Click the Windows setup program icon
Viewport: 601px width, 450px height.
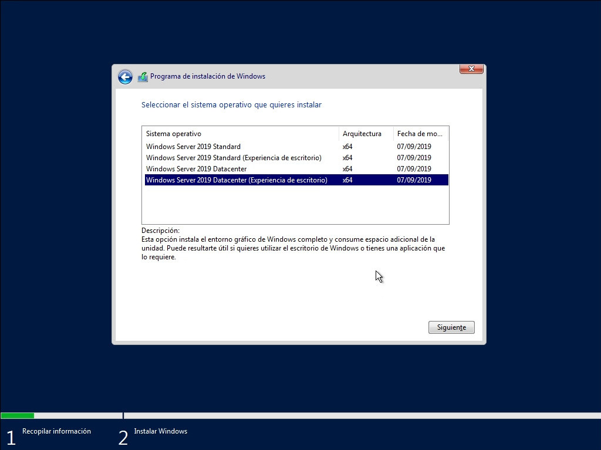click(x=143, y=77)
